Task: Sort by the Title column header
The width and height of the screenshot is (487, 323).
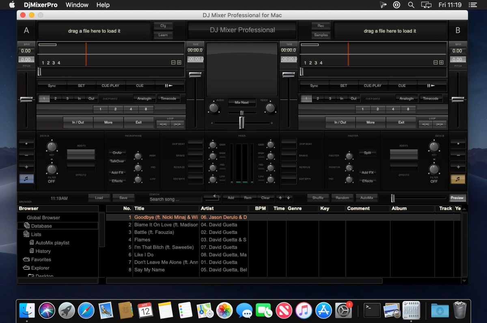Action: point(166,208)
